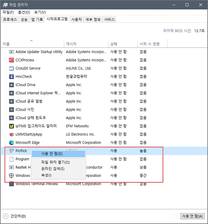The image size is (208, 224).
Task: Click the iCloud 공유 앨범 icon
Action: pyautogui.click(x=11, y=102)
